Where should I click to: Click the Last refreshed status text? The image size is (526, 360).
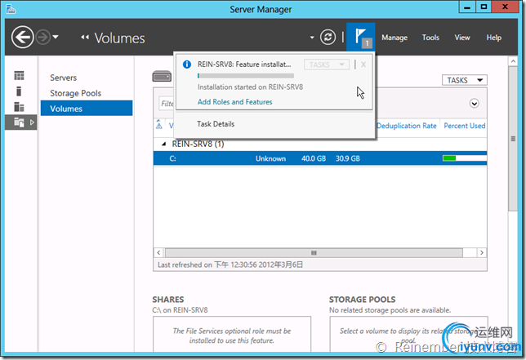(x=230, y=264)
